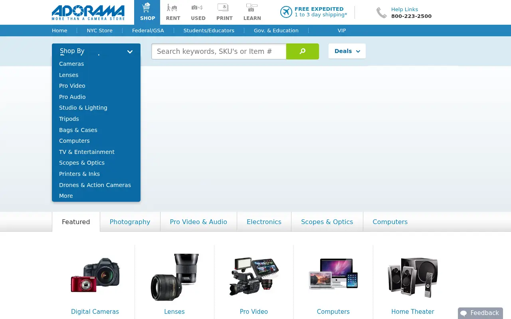Open Federal/GSA link
The height and width of the screenshot is (319, 511).
coord(148,30)
